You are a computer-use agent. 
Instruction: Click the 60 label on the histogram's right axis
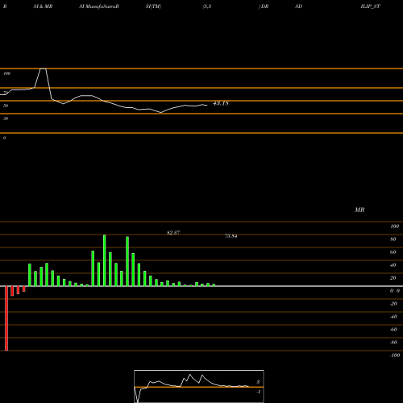click(393, 252)
